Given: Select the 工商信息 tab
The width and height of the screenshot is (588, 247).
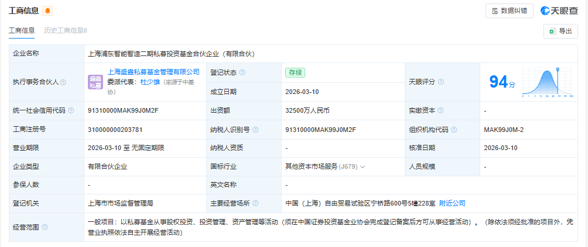Looking at the screenshot, I should [22, 30].
